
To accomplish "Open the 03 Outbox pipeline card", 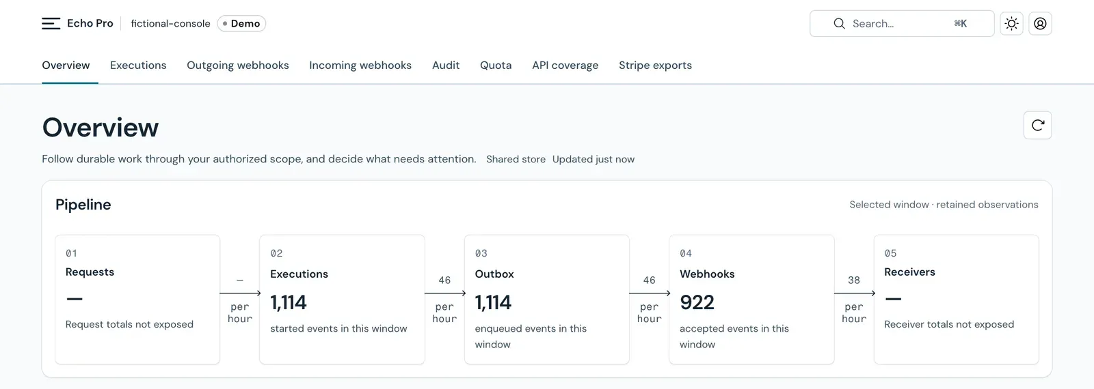I will [547, 300].
